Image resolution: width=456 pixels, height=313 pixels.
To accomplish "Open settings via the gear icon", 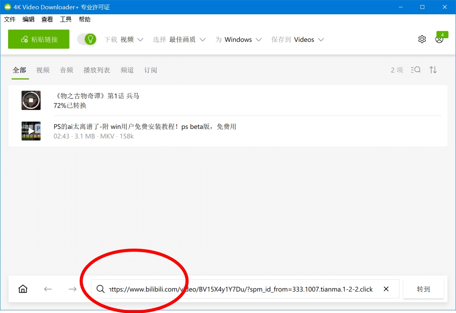I will click(422, 39).
